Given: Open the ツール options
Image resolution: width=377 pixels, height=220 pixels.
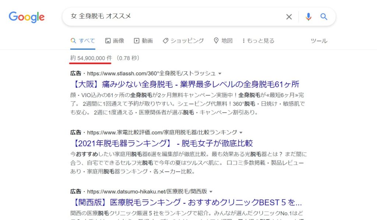Looking at the screenshot, I should [x=319, y=41].
